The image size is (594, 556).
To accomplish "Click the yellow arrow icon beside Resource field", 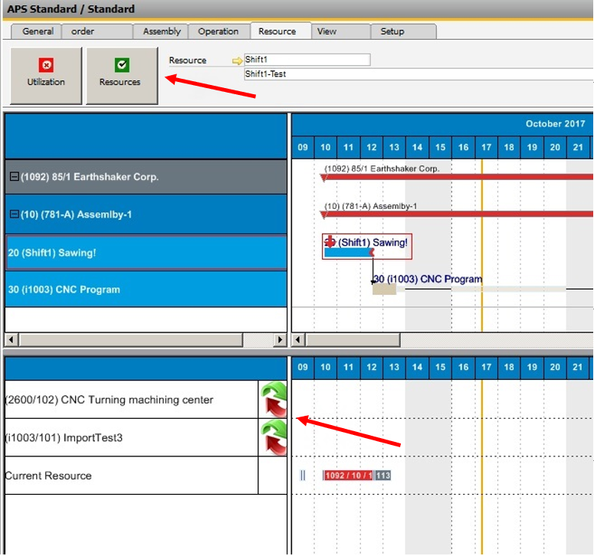I will 238,61.
